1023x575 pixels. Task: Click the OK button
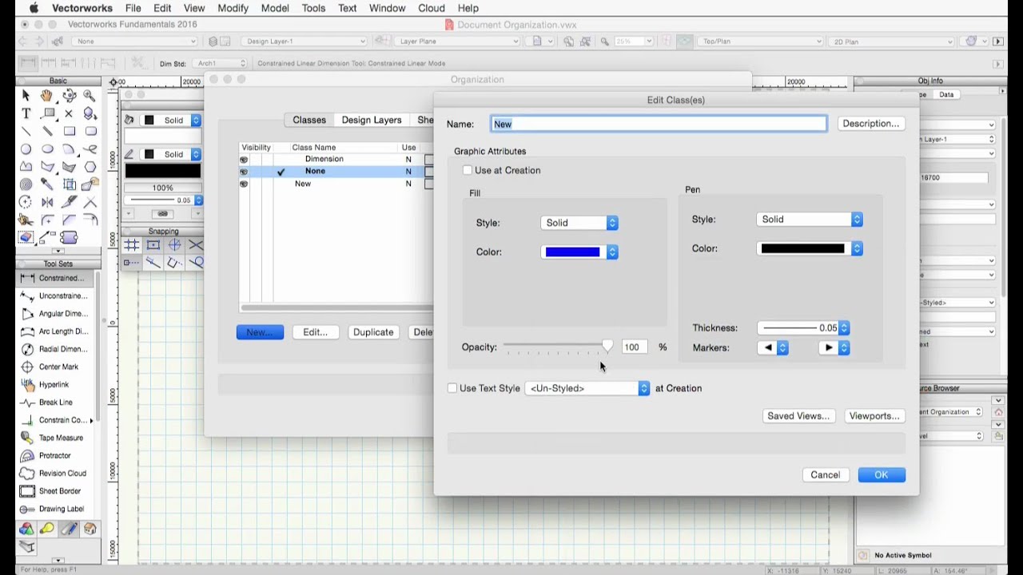tap(882, 474)
